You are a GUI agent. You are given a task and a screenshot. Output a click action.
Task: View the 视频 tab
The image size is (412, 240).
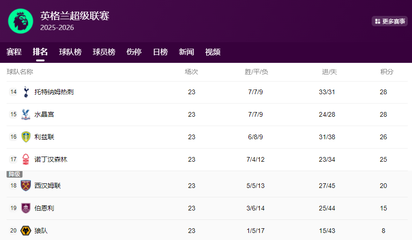coord(213,52)
